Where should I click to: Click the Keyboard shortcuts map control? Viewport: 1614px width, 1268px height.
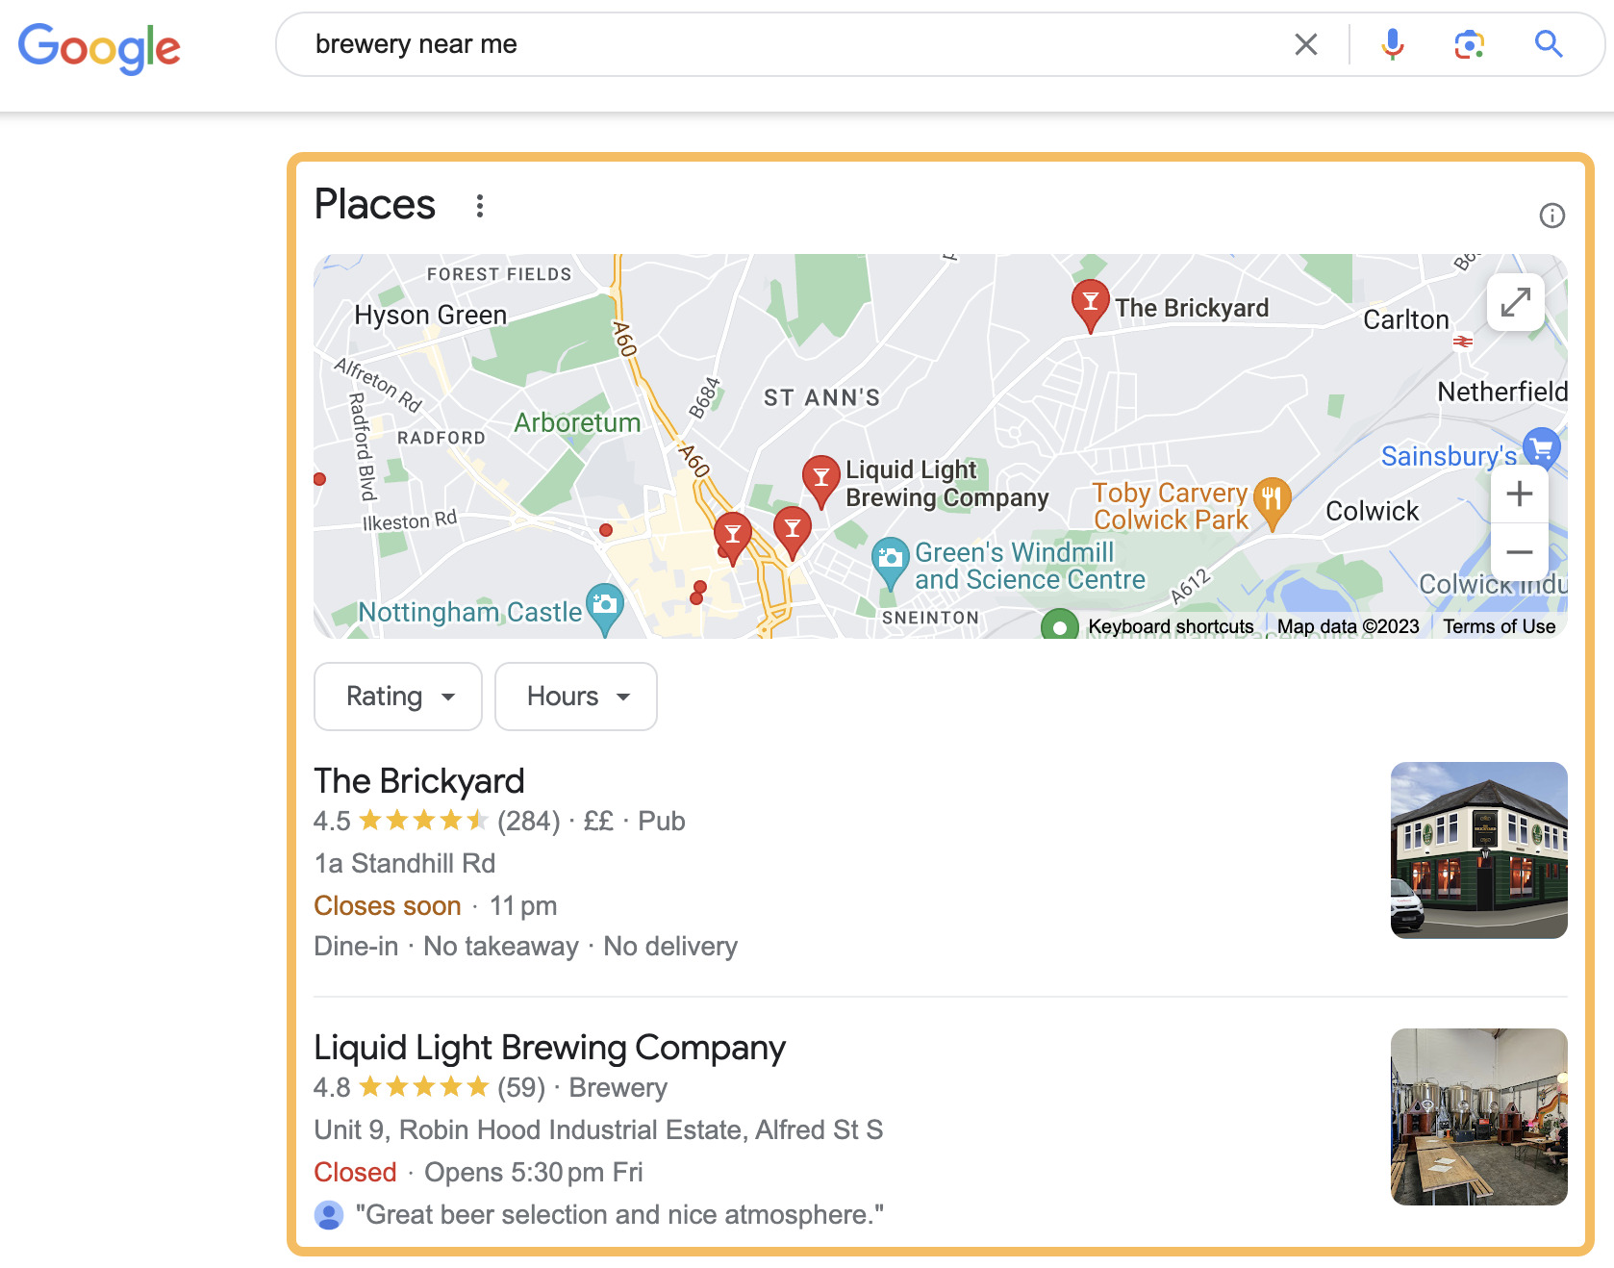1170,625
